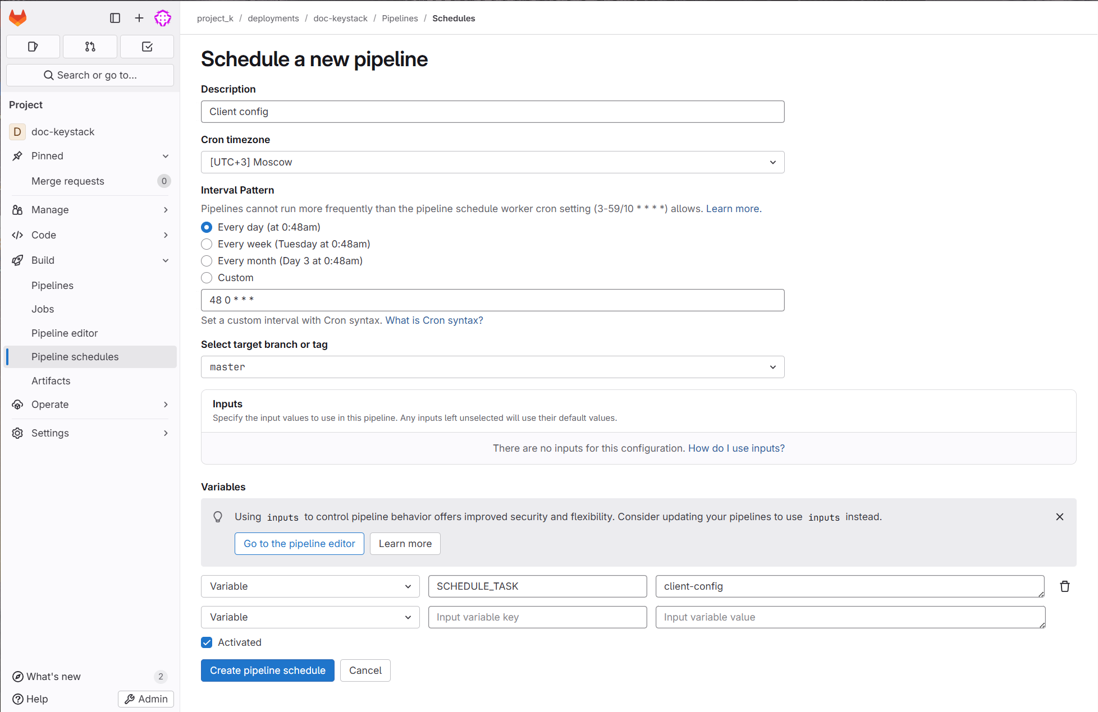Click Create pipeline schedule button
This screenshot has height=712, width=1098.
point(267,670)
